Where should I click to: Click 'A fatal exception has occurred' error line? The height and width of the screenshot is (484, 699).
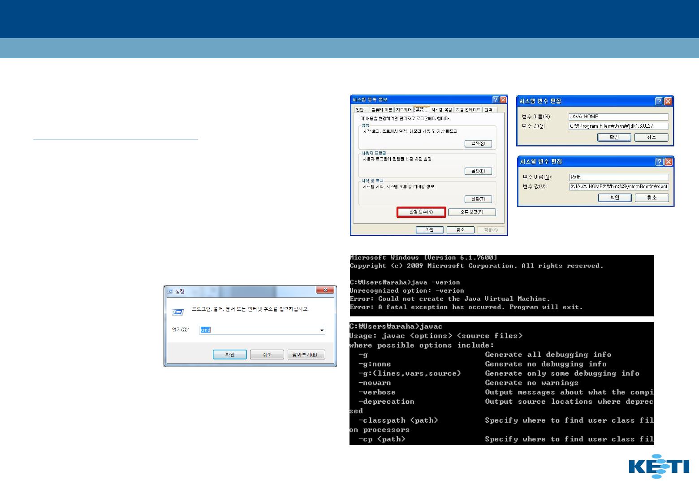[466, 307]
